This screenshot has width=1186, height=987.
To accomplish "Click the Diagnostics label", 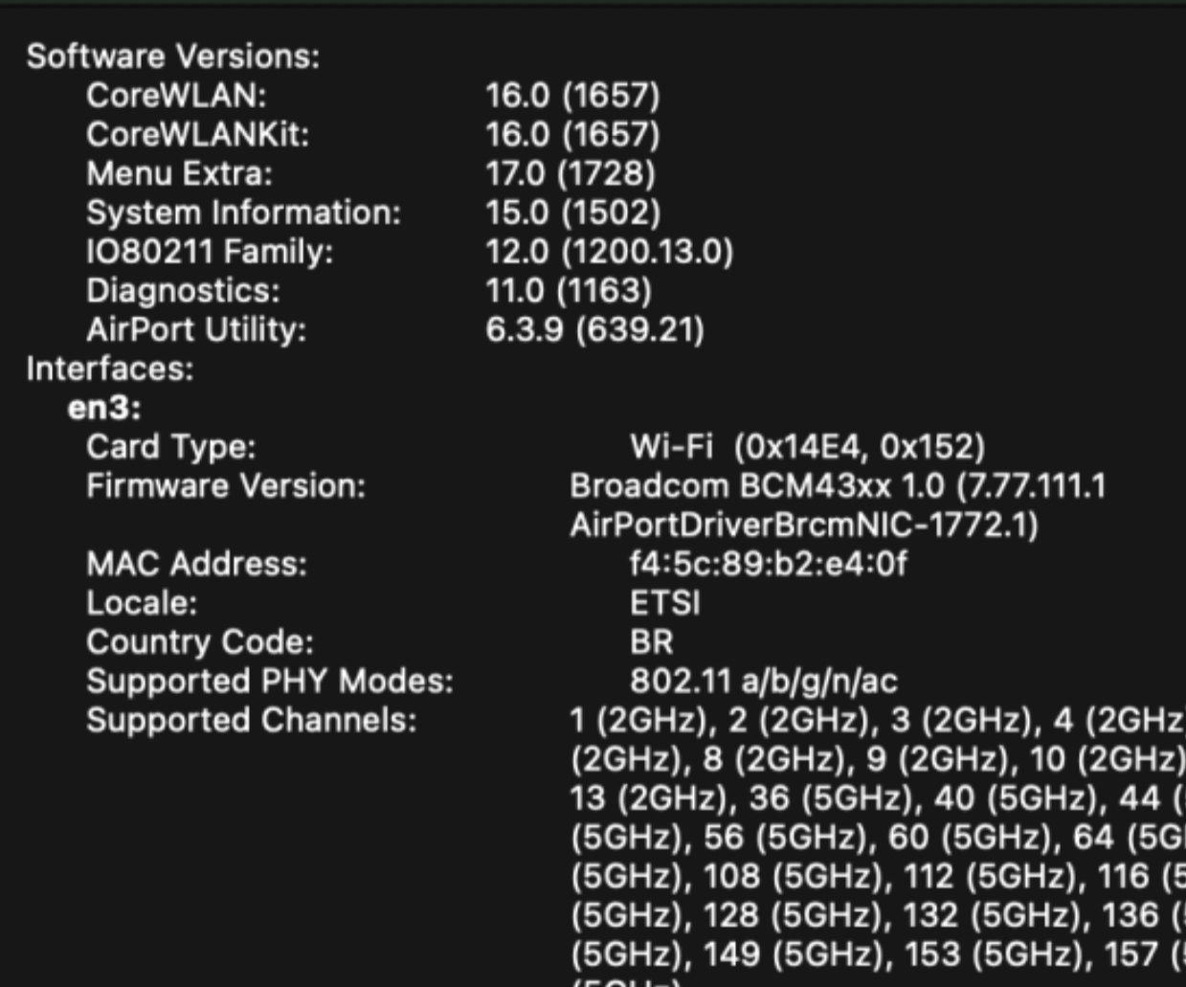I will pos(183,290).
